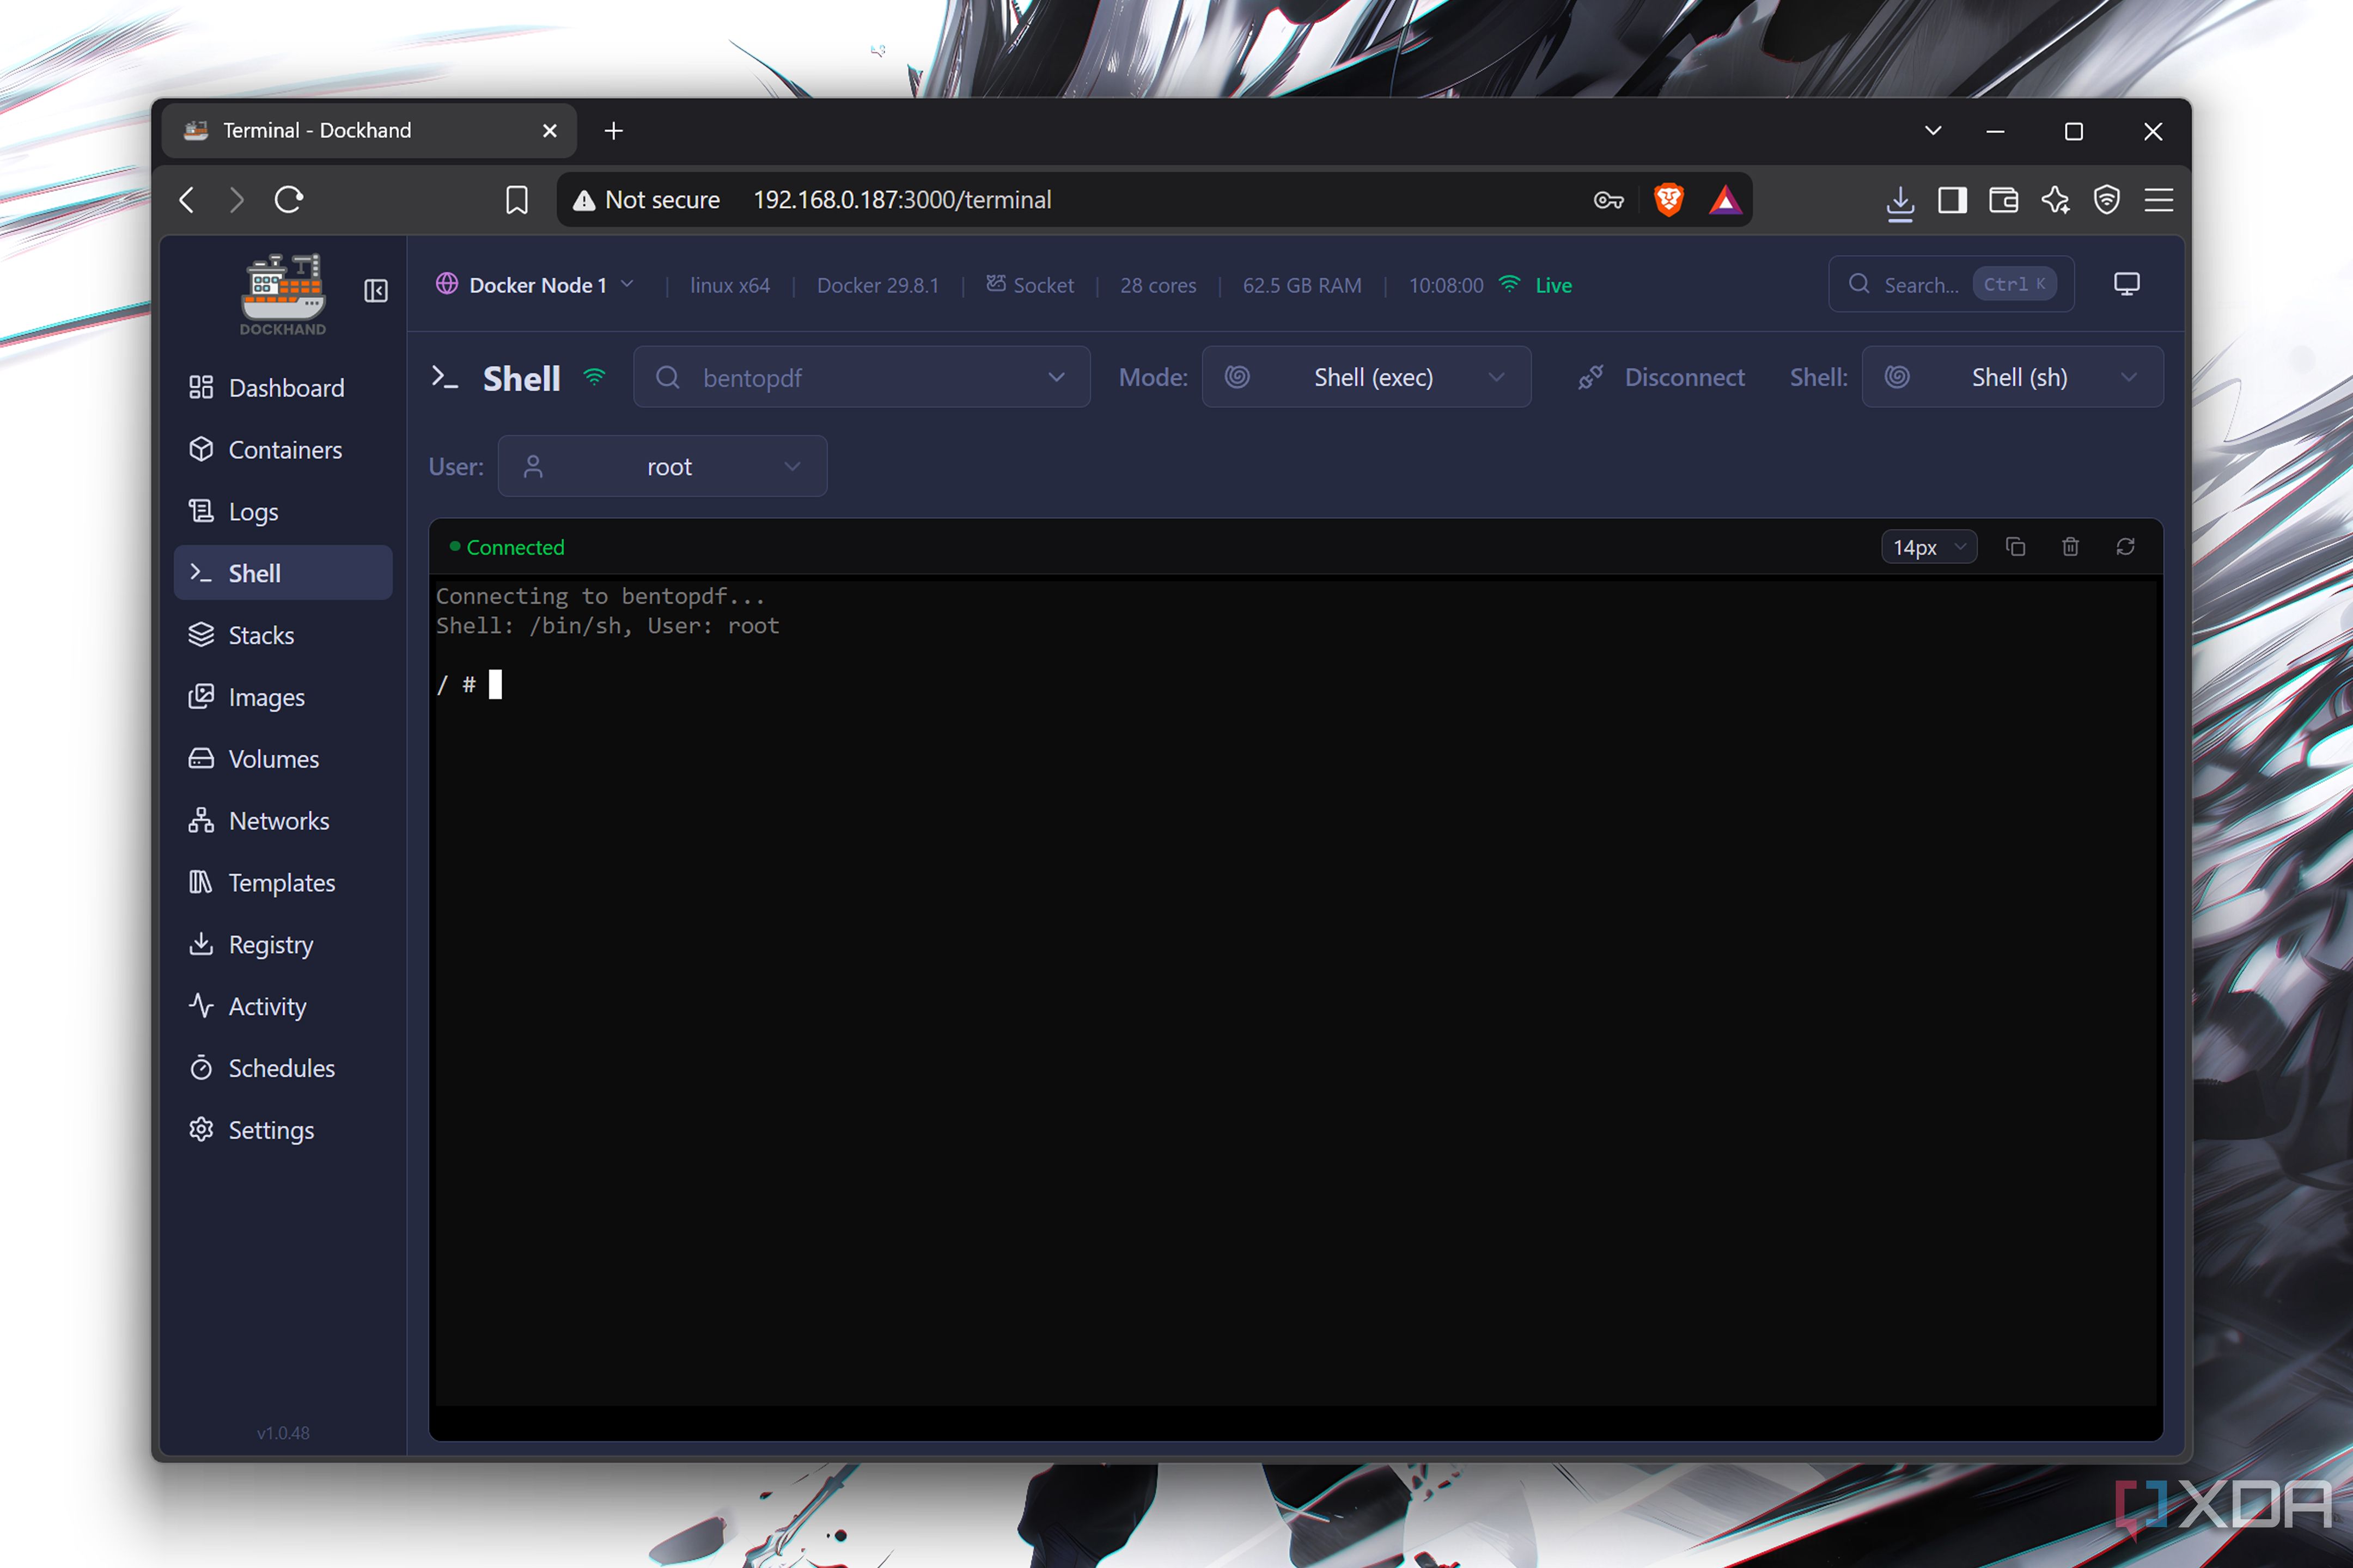This screenshot has width=2353, height=1568.
Task: Open the User root dropdown
Action: (x=662, y=466)
